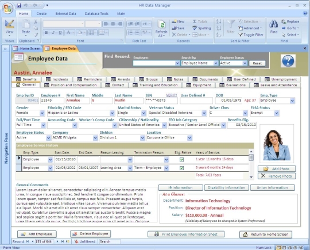Click Save in the Records group
Image resolution: width=310 pixels, height=250 pixels.
[178, 28]
